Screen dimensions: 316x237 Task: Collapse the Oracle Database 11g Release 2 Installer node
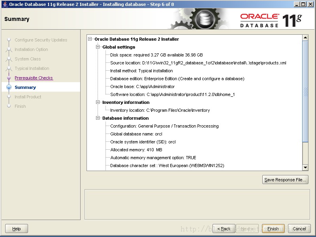90,39
